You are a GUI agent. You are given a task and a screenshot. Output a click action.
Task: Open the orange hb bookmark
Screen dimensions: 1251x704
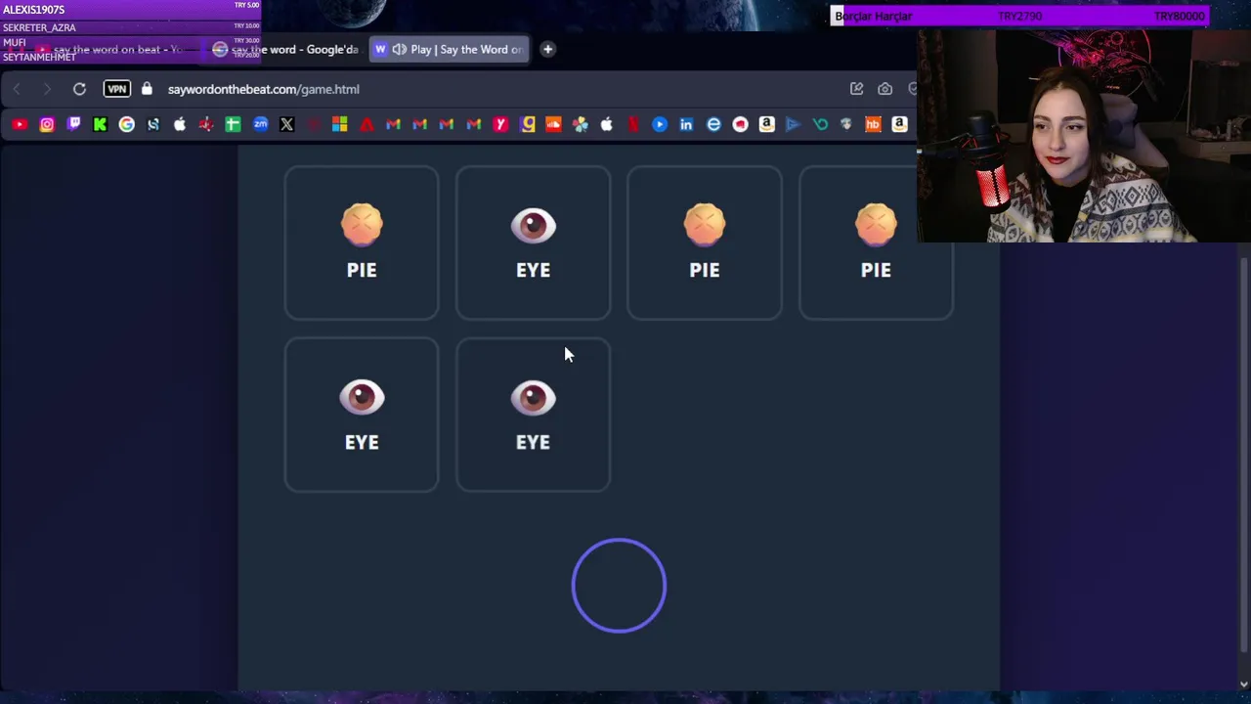873,124
